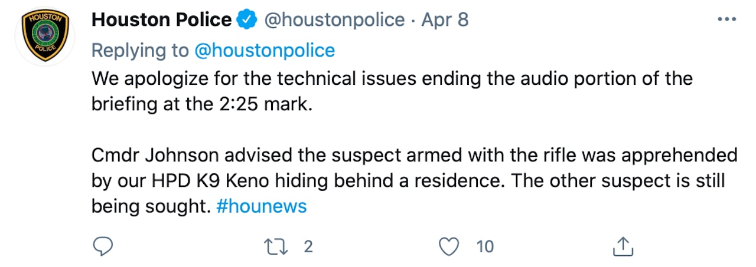756x267 pixels.
Task: Click the gray "Replying to" label
Action: tap(141, 50)
